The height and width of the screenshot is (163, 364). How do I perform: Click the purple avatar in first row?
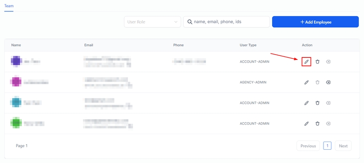16,61
